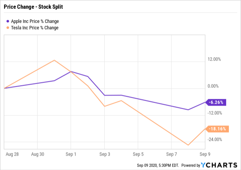Screen dimensions: 241x170
Task: Select the Sep 5 x-axis date label
Action: click(x=138, y=154)
